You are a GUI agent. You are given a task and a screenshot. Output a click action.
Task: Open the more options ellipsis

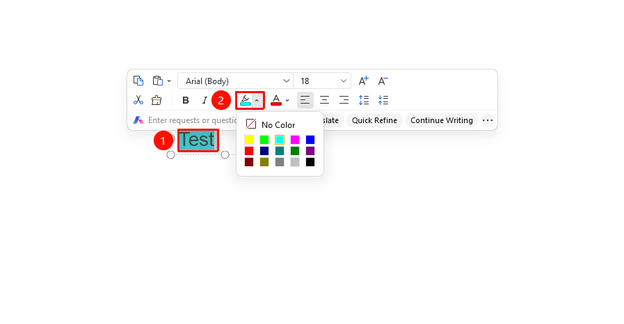[488, 120]
